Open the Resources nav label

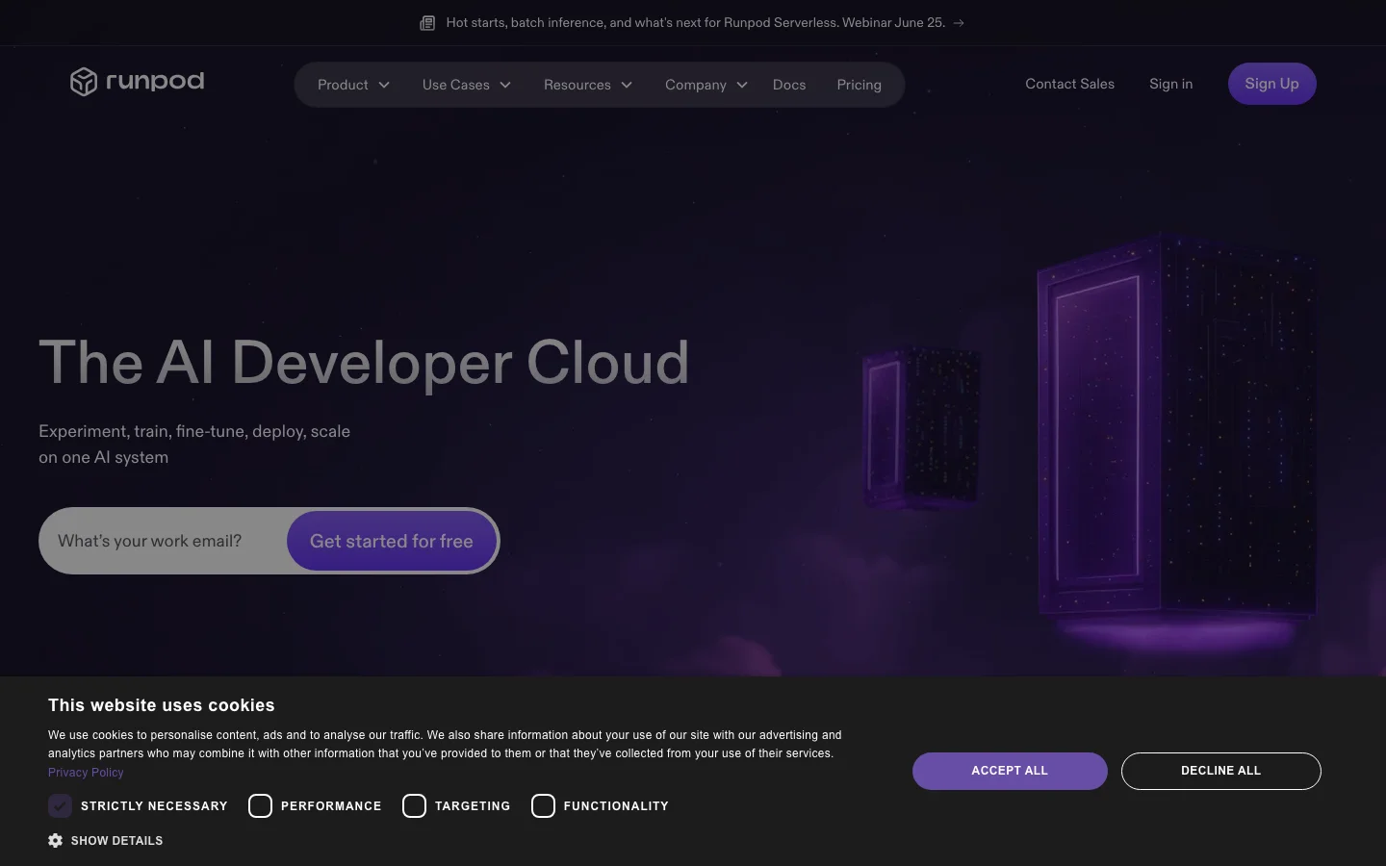click(577, 85)
